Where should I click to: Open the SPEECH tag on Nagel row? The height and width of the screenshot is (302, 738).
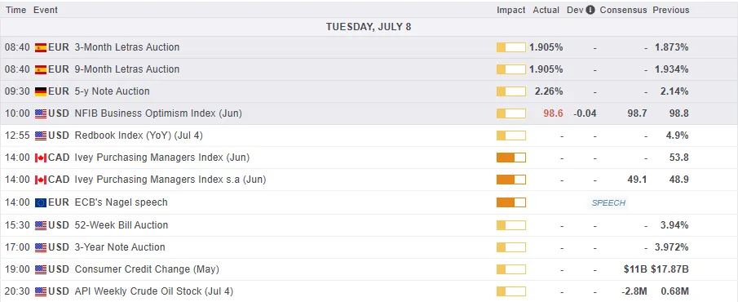(608, 202)
